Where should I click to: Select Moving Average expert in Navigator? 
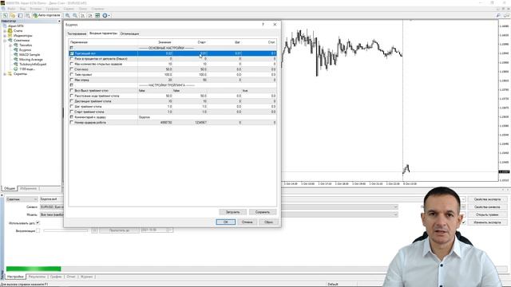tap(30, 60)
